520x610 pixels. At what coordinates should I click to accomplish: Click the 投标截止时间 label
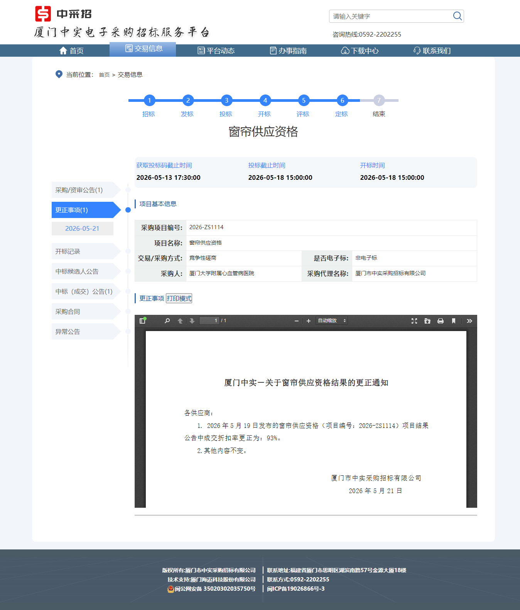267,165
